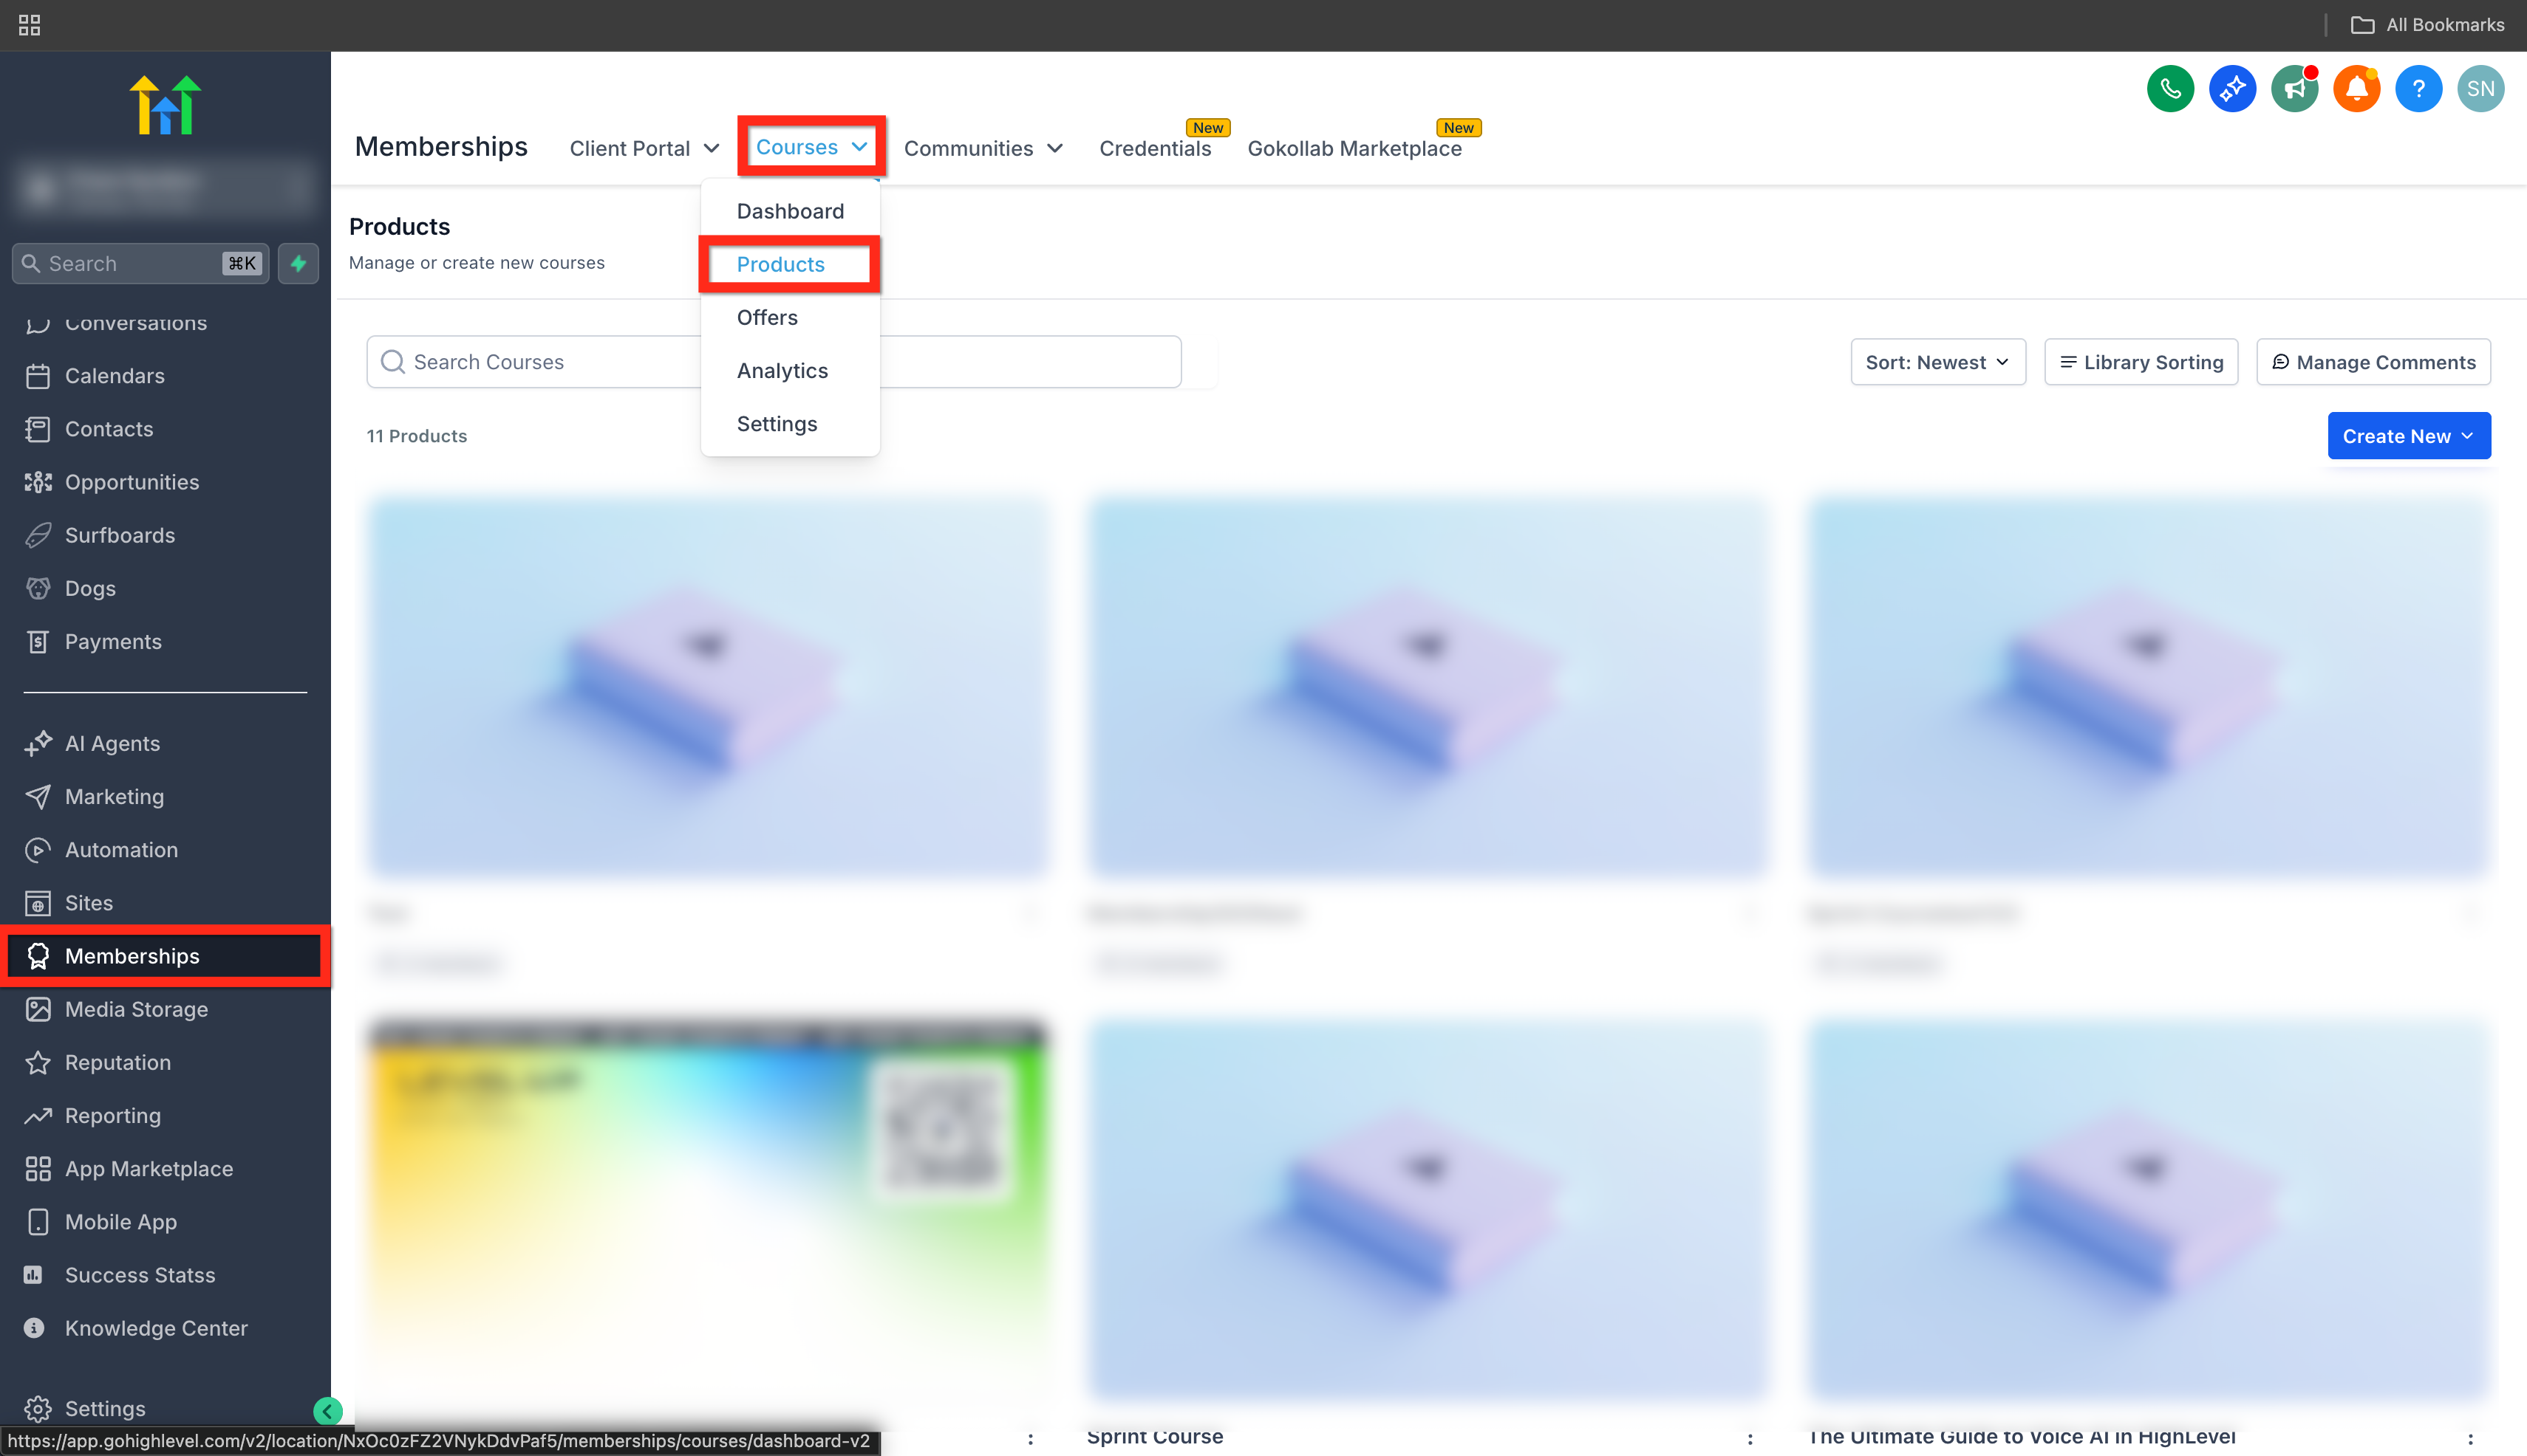Screen dimensions: 2527x1456
Task: Open the orange notifications bell
Action: (2356, 89)
